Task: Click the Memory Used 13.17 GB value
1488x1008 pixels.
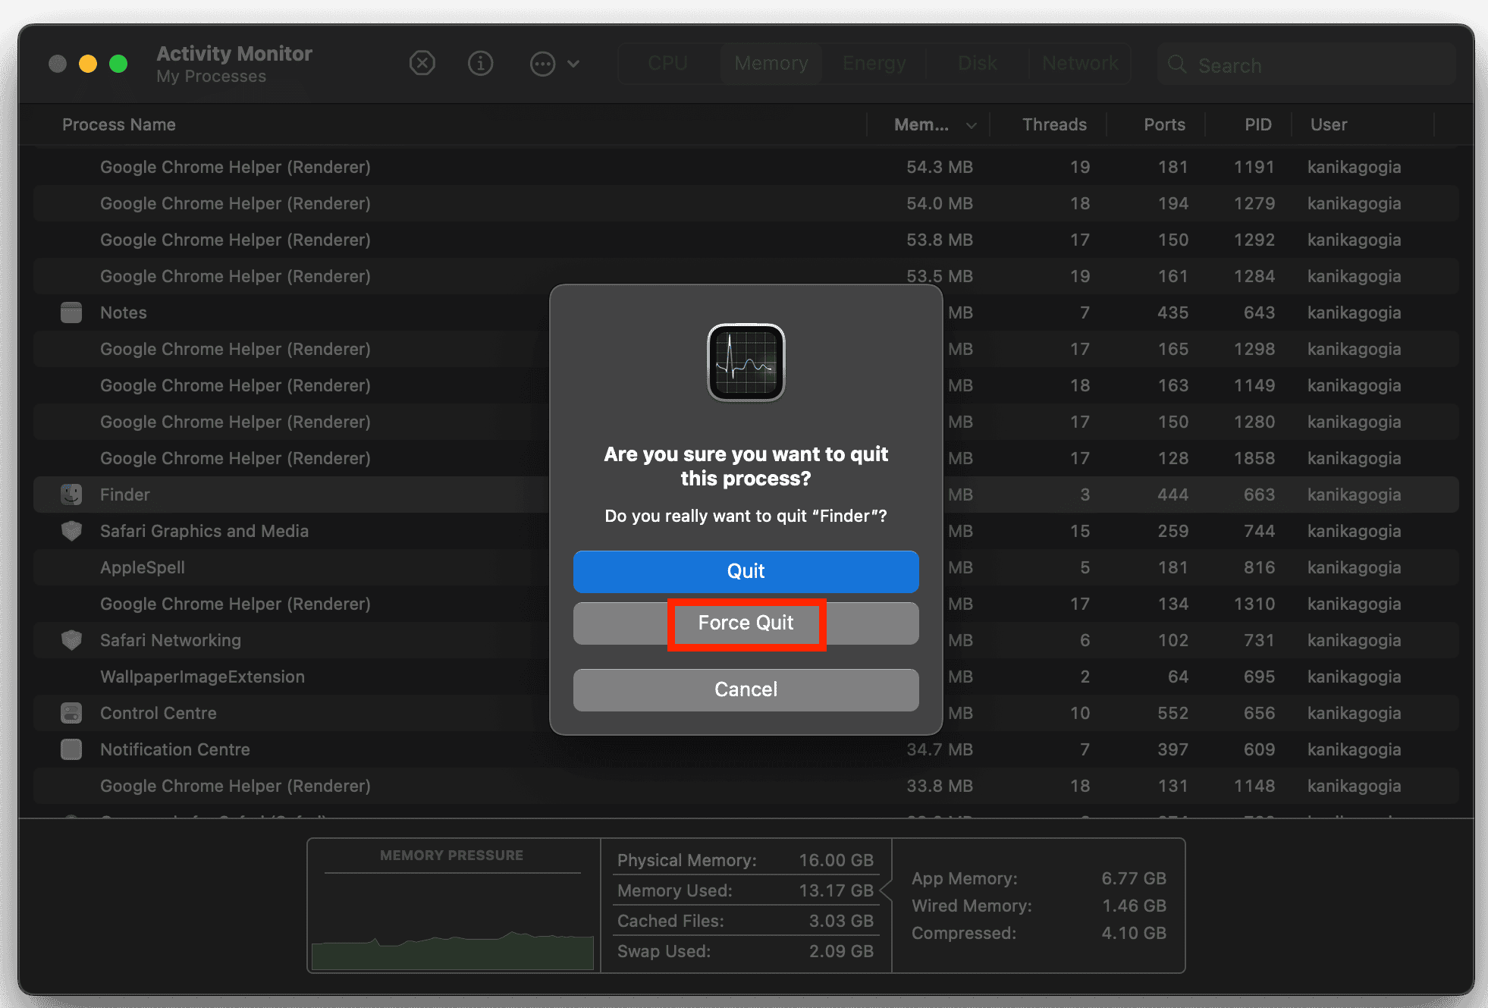Action: 836,890
